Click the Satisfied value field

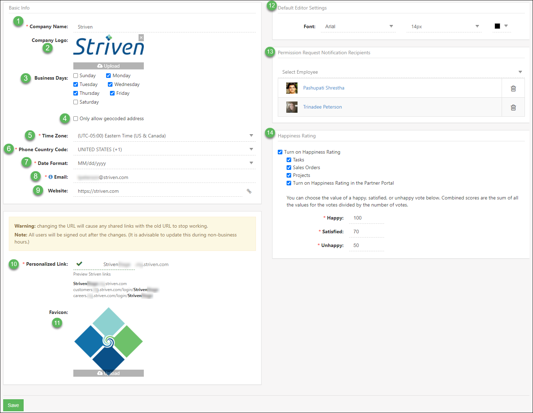pos(367,232)
